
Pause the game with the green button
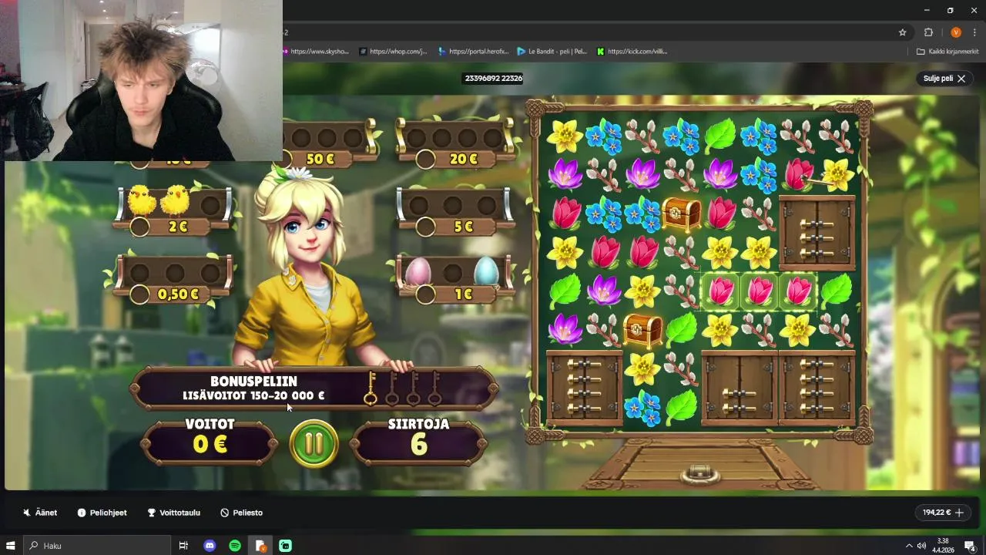(314, 444)
